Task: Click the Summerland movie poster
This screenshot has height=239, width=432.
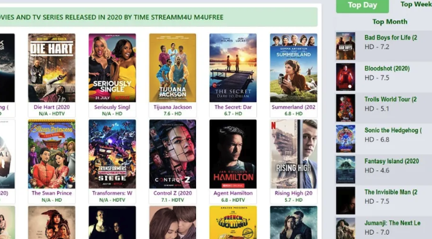Action: tap(294, 68)
